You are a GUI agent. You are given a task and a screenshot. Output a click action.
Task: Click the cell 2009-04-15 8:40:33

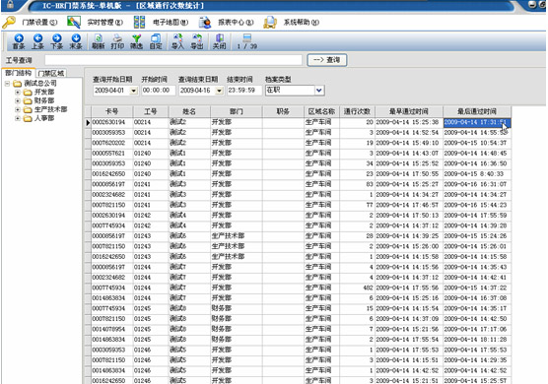coord(477,174)
